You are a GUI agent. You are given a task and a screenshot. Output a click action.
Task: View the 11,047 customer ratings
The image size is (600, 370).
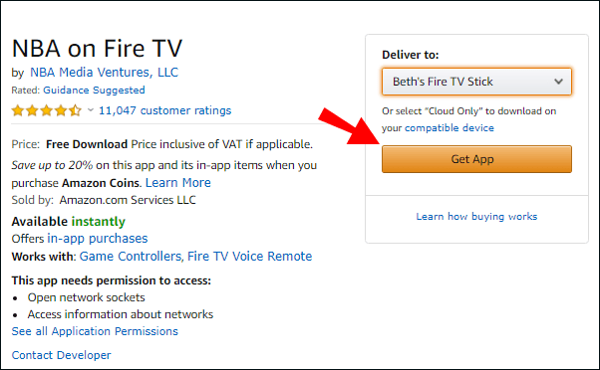(x=164, y=110)
